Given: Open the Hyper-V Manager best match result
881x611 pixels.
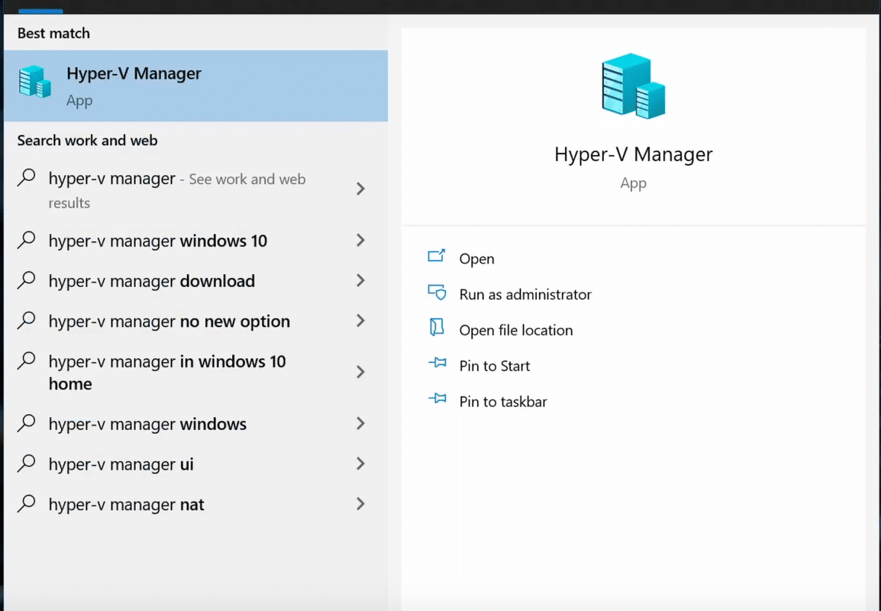Looking at the screenshot, I should [x=195, y=86].
